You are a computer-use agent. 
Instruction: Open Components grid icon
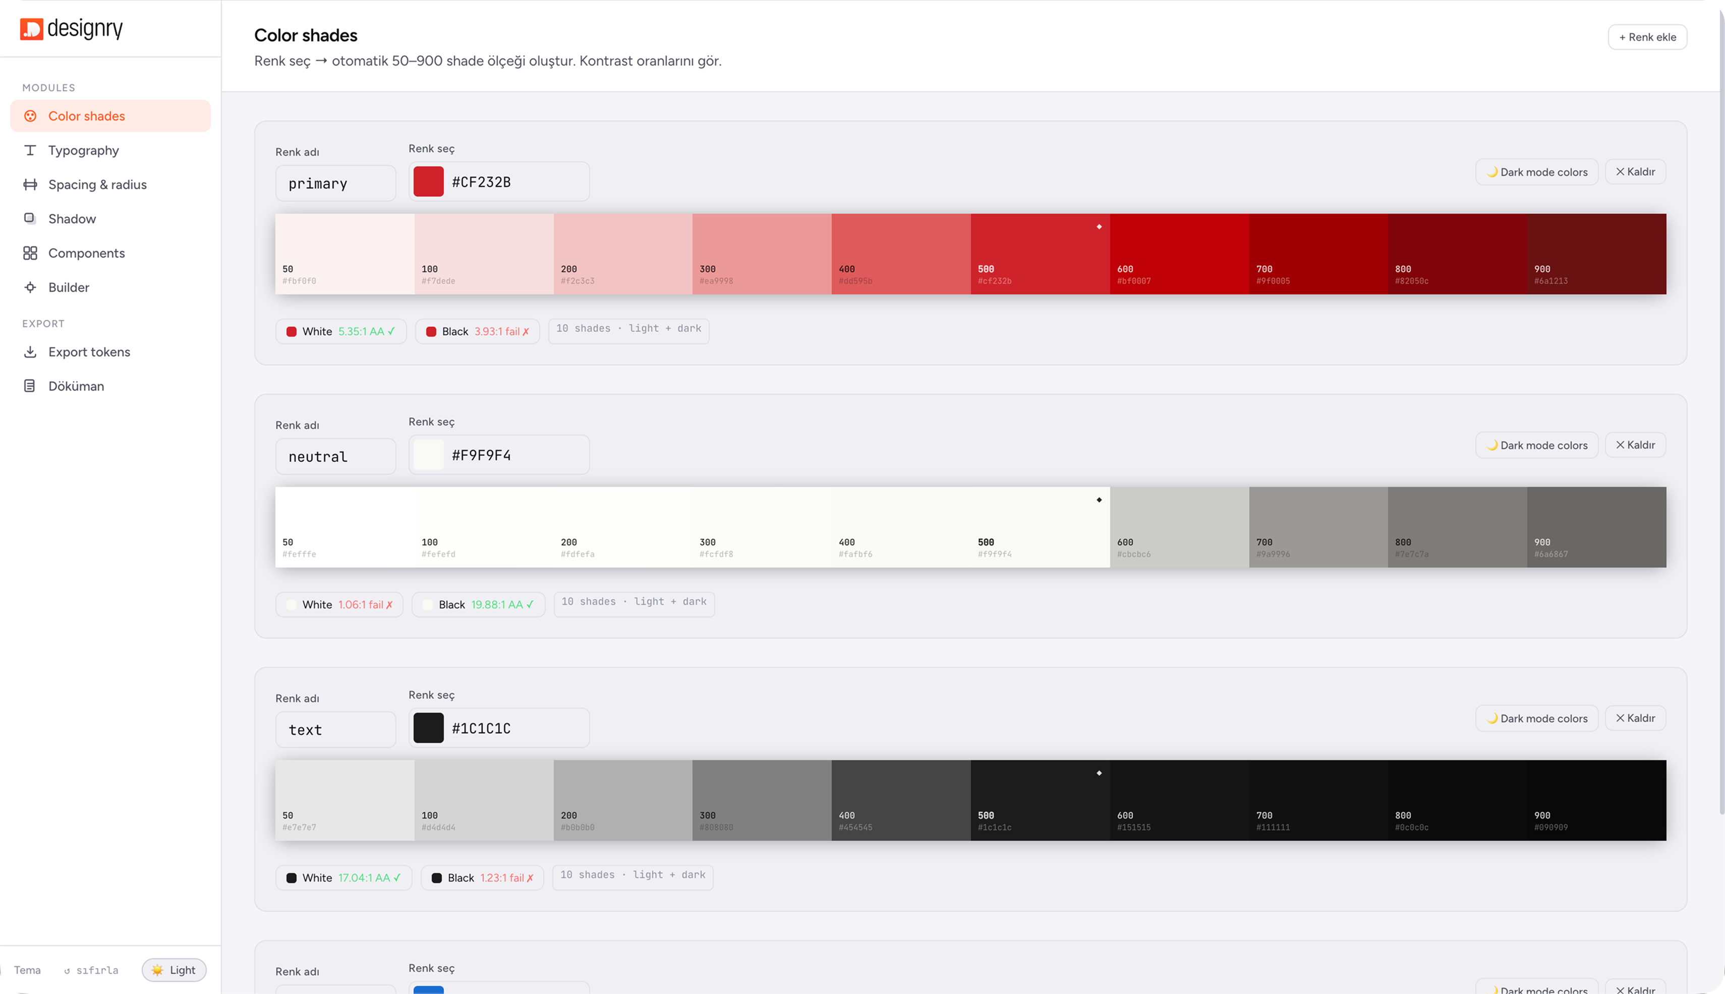coord(30,253)
